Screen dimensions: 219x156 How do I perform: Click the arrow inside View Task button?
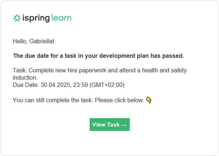tap(124, 125)
